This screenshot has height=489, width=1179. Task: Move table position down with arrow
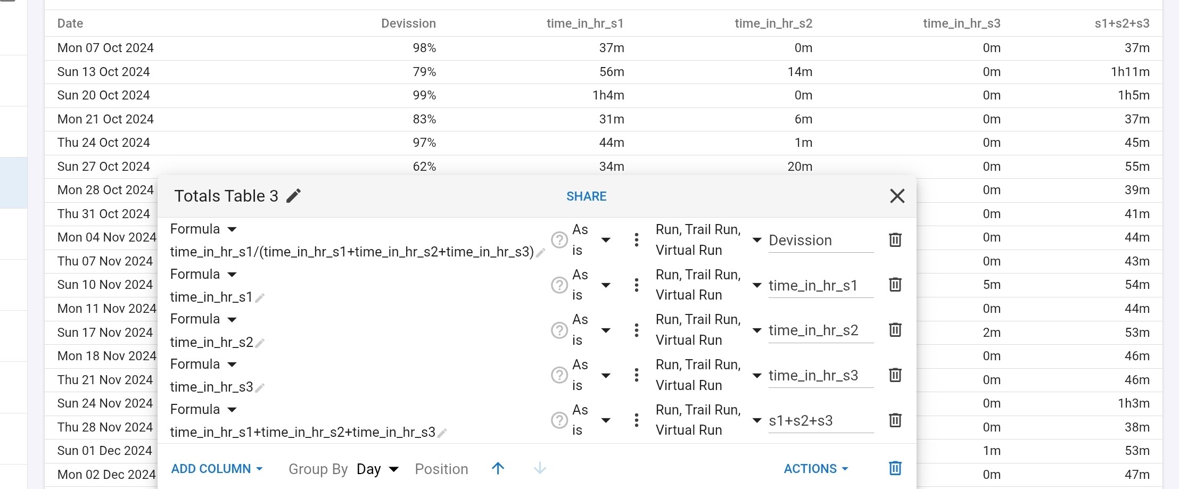tap(540, 468)
